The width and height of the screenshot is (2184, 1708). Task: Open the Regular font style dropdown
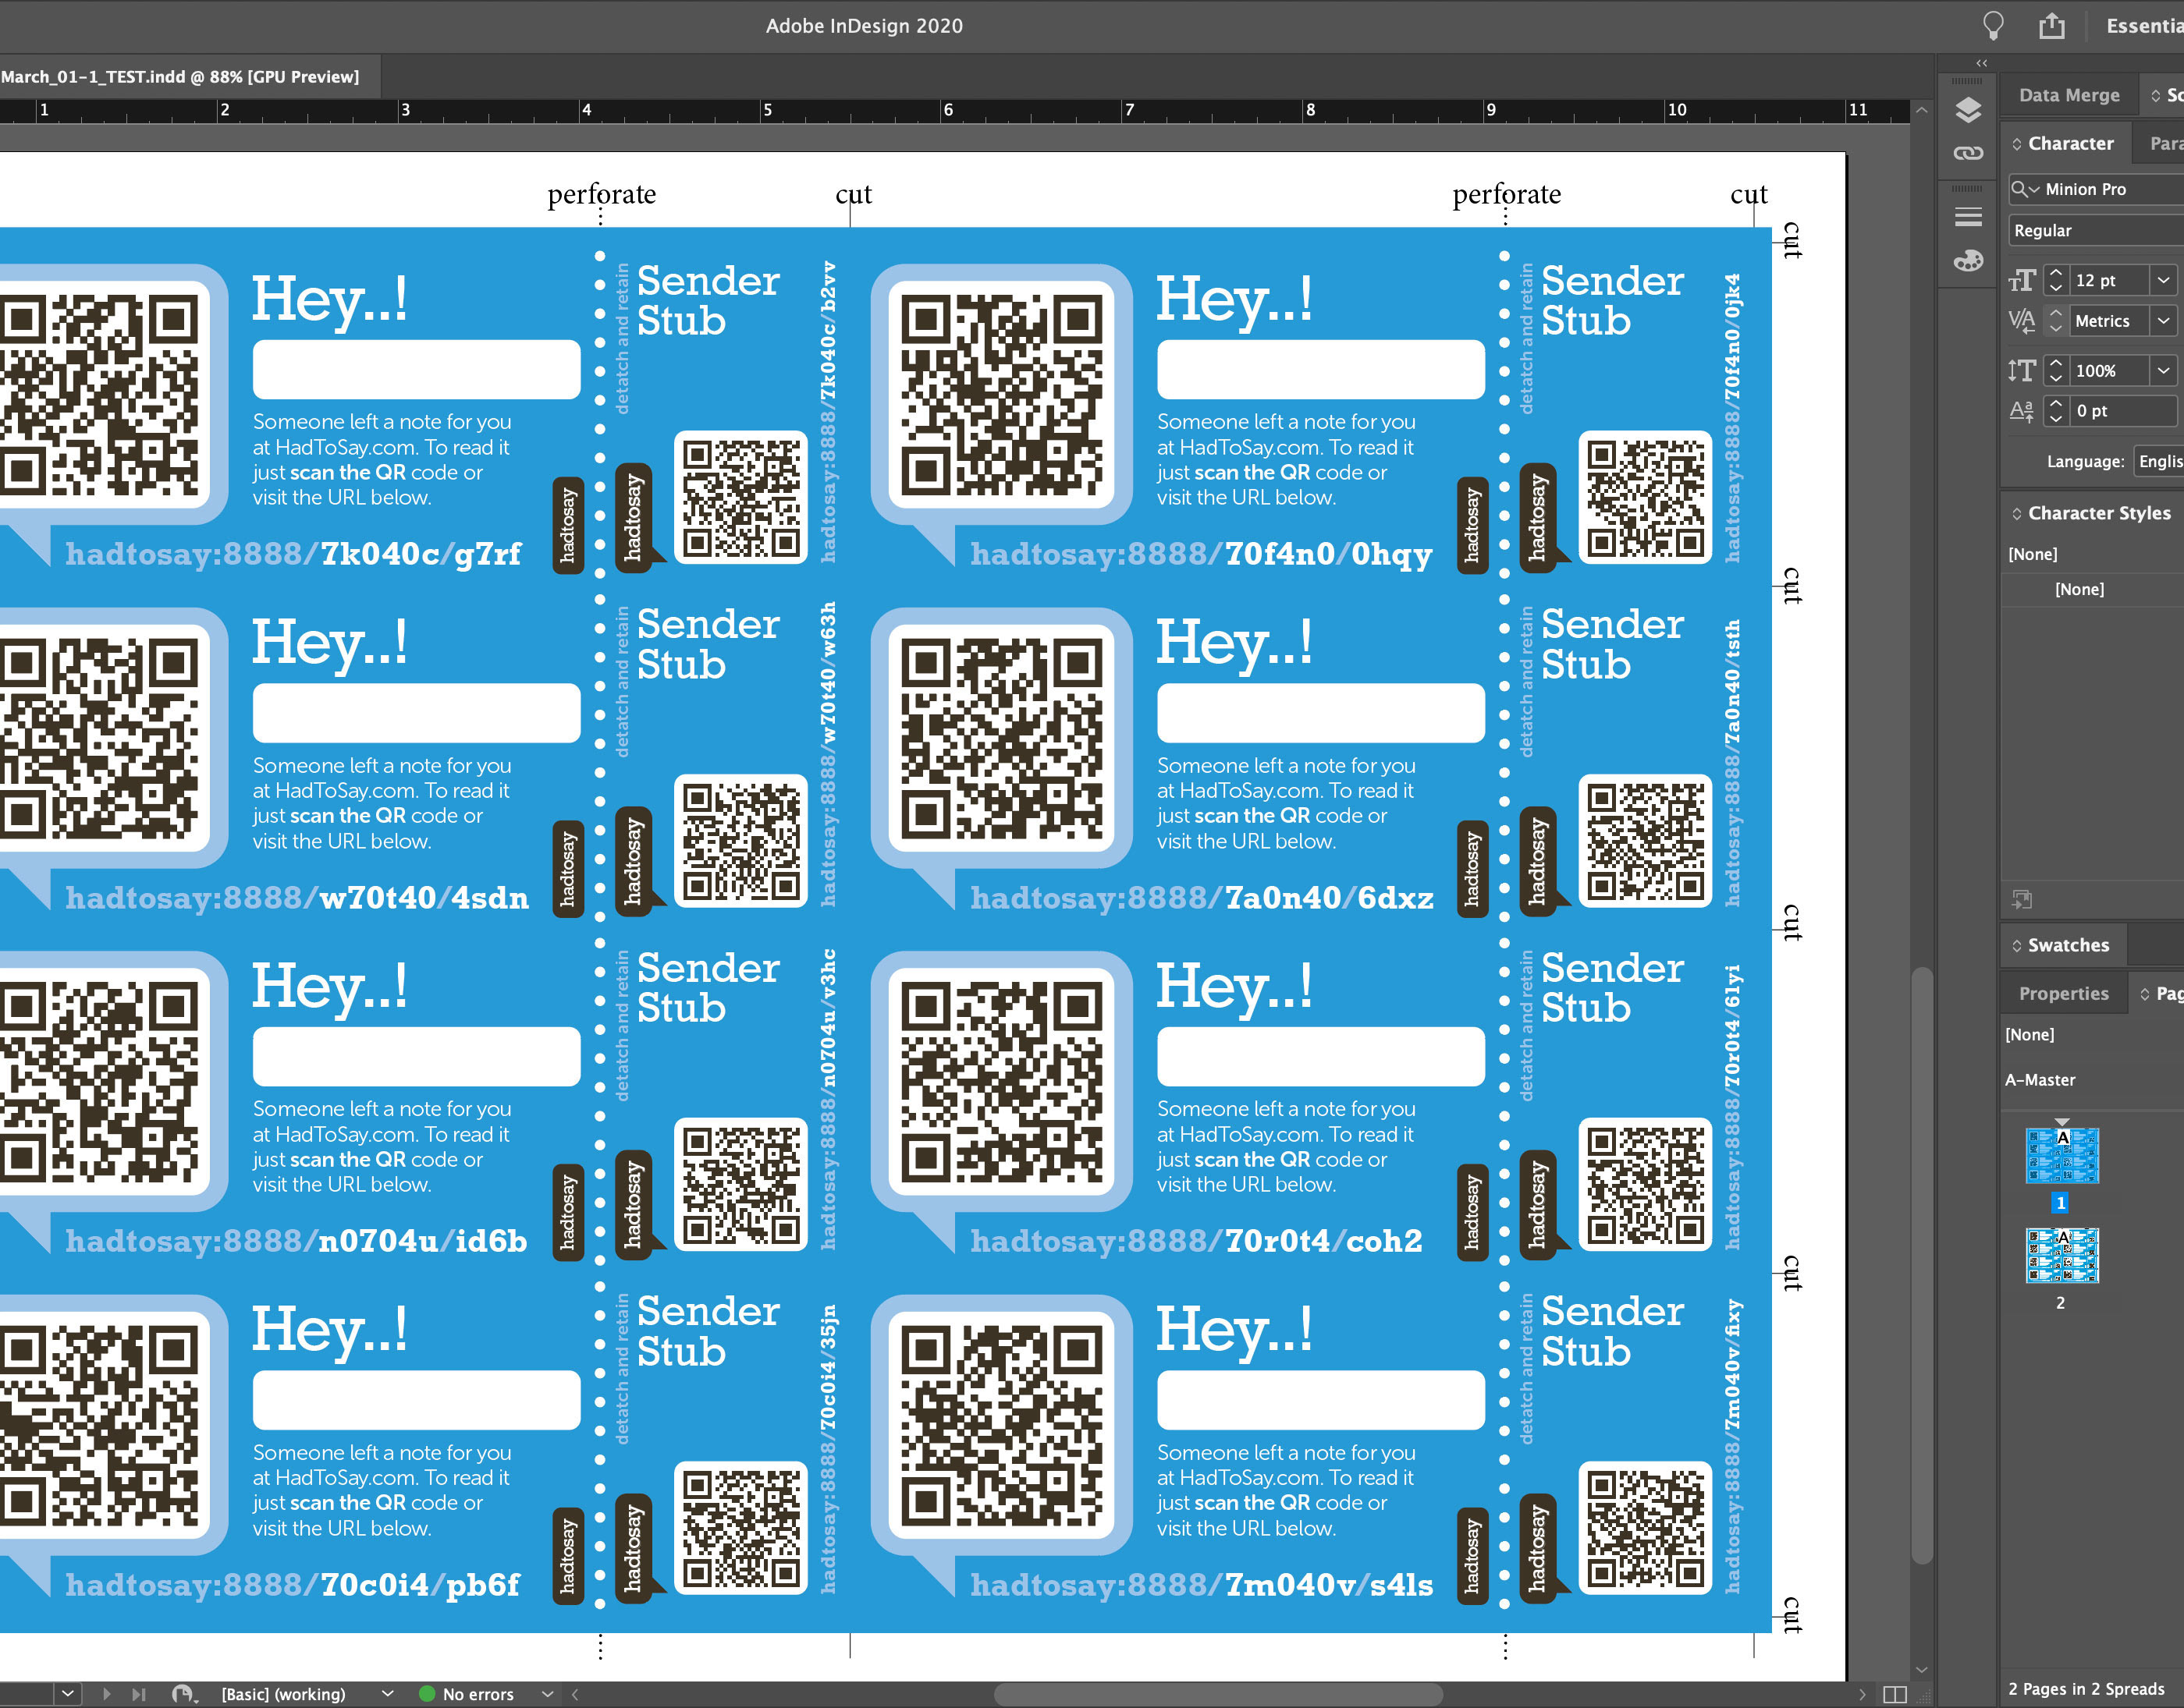tap(2096, 230)
